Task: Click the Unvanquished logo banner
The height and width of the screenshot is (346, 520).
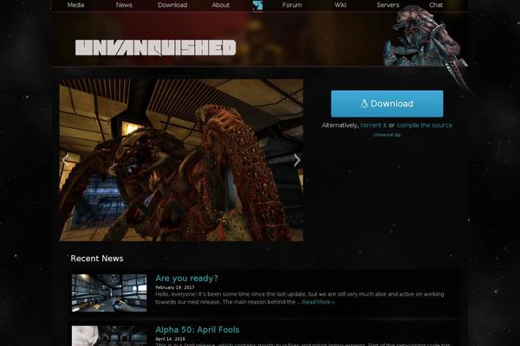Action: click(155, 48)
